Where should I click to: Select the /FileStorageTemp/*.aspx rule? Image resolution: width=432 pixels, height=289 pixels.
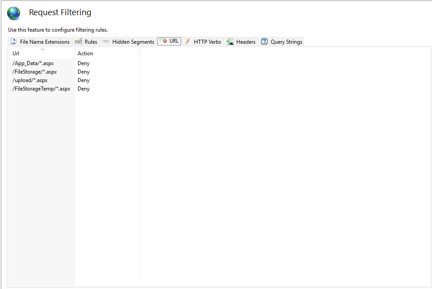(41, 89)
